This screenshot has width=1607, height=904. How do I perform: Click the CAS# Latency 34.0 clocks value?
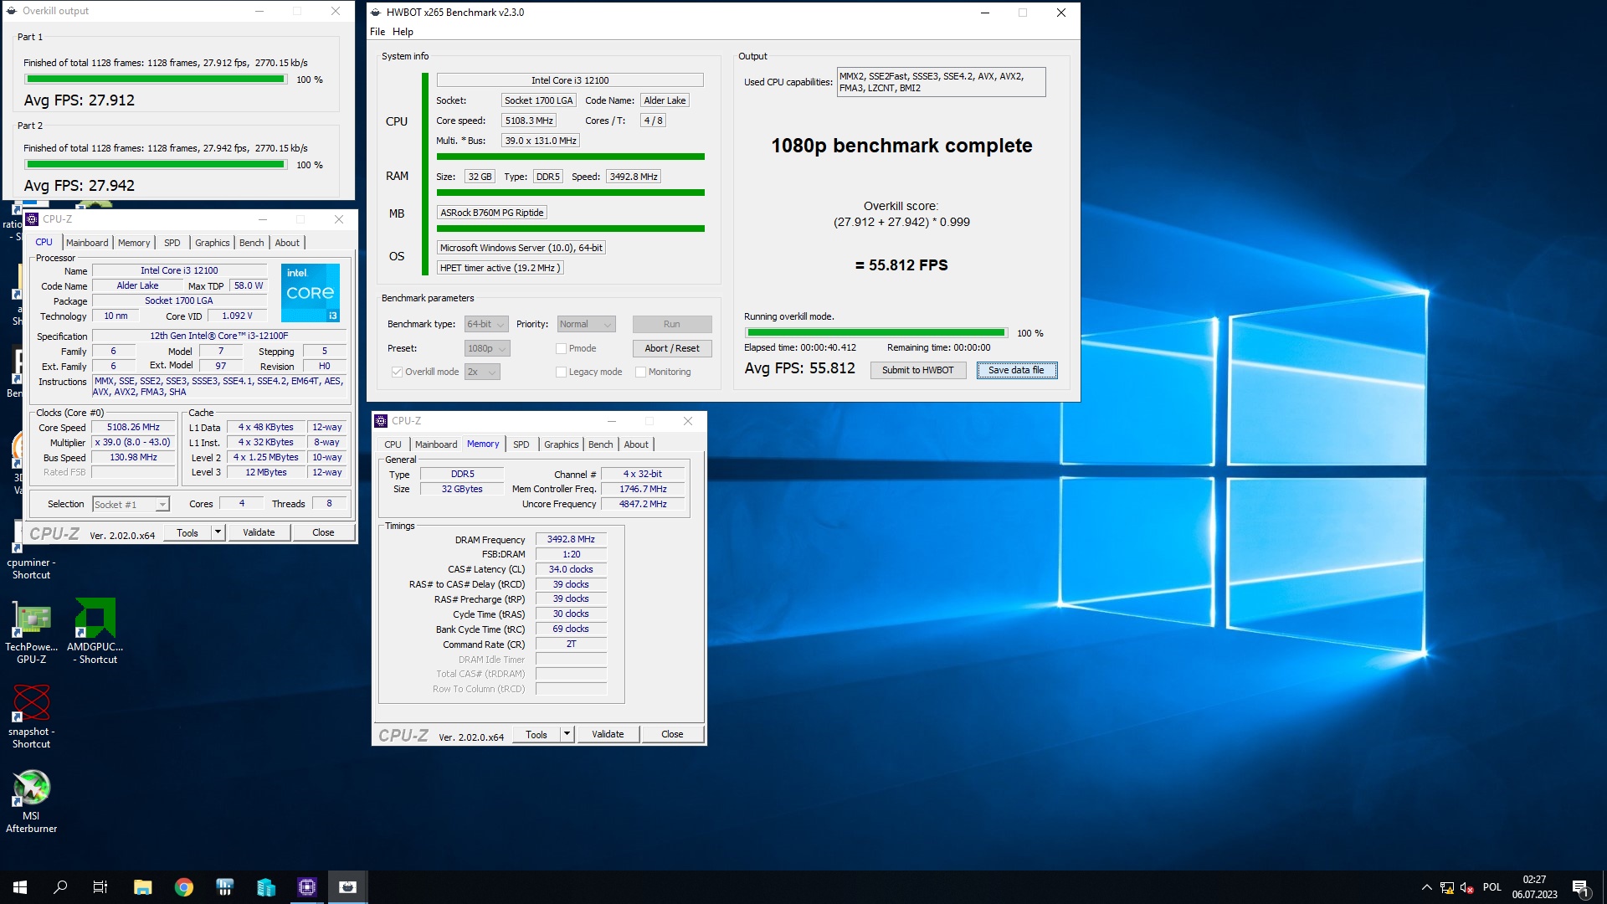(x=571, y=569)
